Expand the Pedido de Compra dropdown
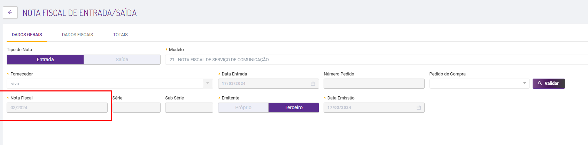Viewport: 588px width, 145px height. tap(524, 83)
